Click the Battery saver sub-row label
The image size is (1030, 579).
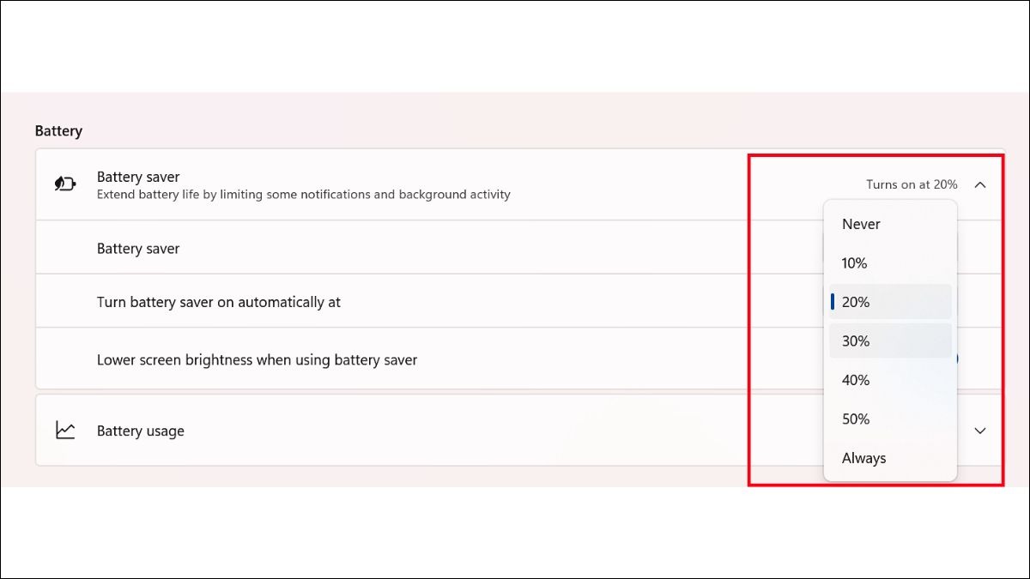(x=138, y=248)
